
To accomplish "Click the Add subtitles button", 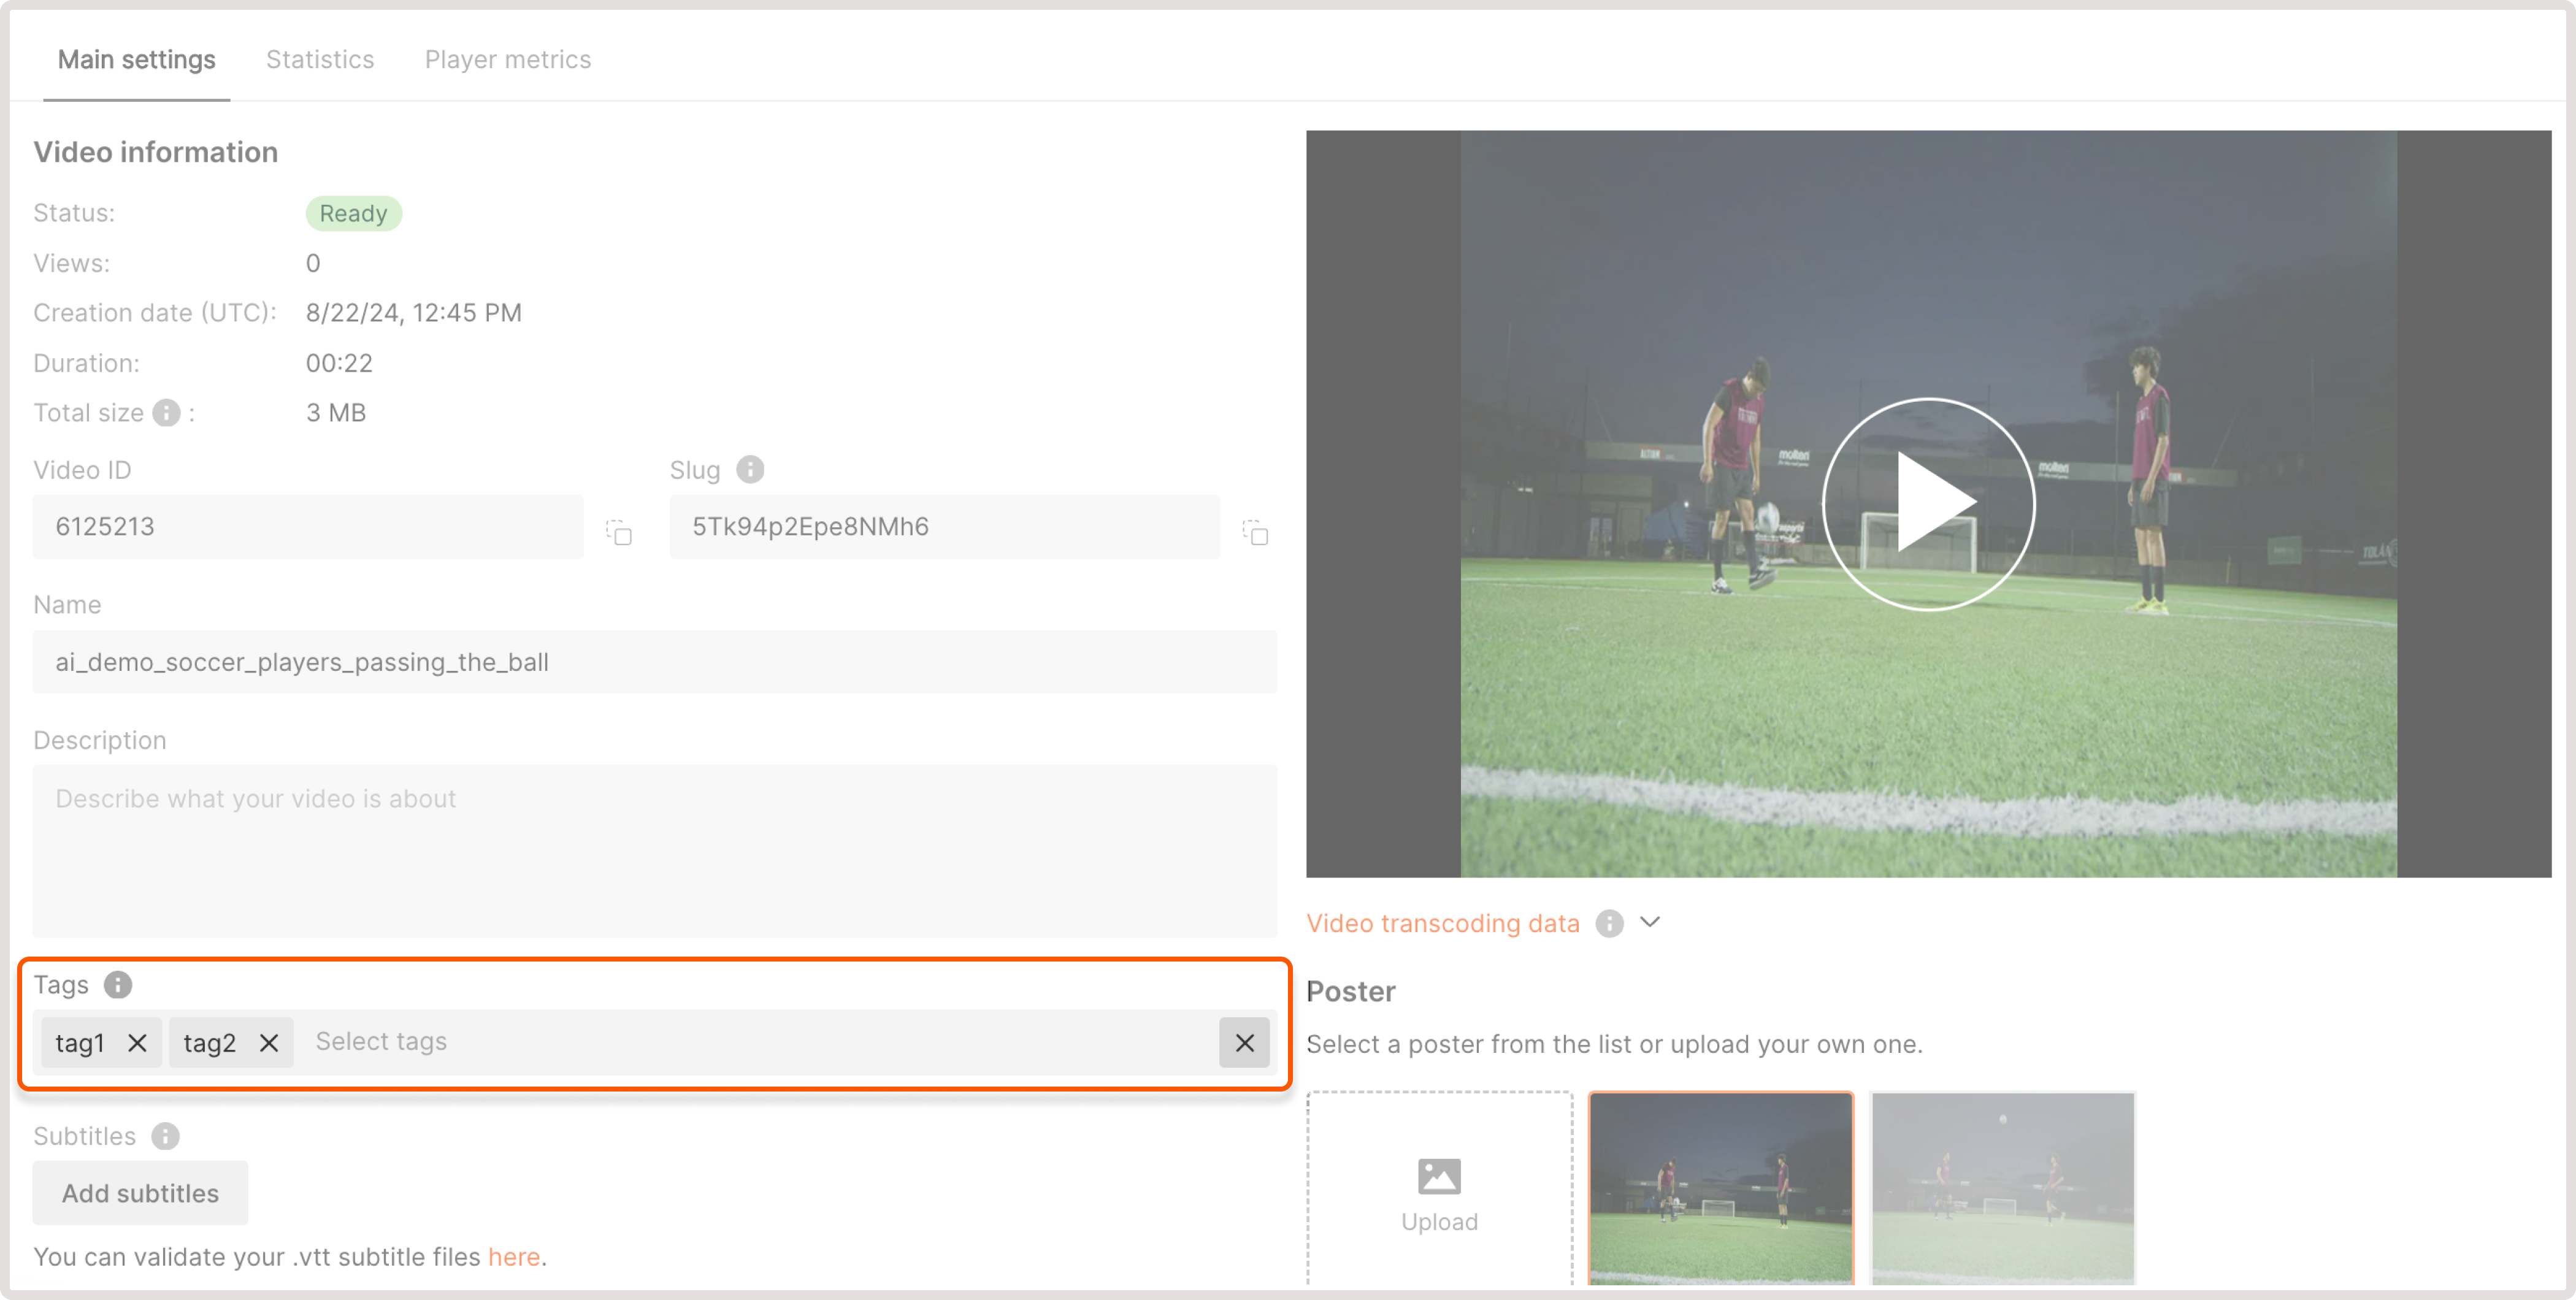I will pos(140,1193).
